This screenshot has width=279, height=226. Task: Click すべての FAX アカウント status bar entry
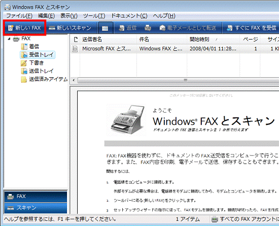(245, 219)
